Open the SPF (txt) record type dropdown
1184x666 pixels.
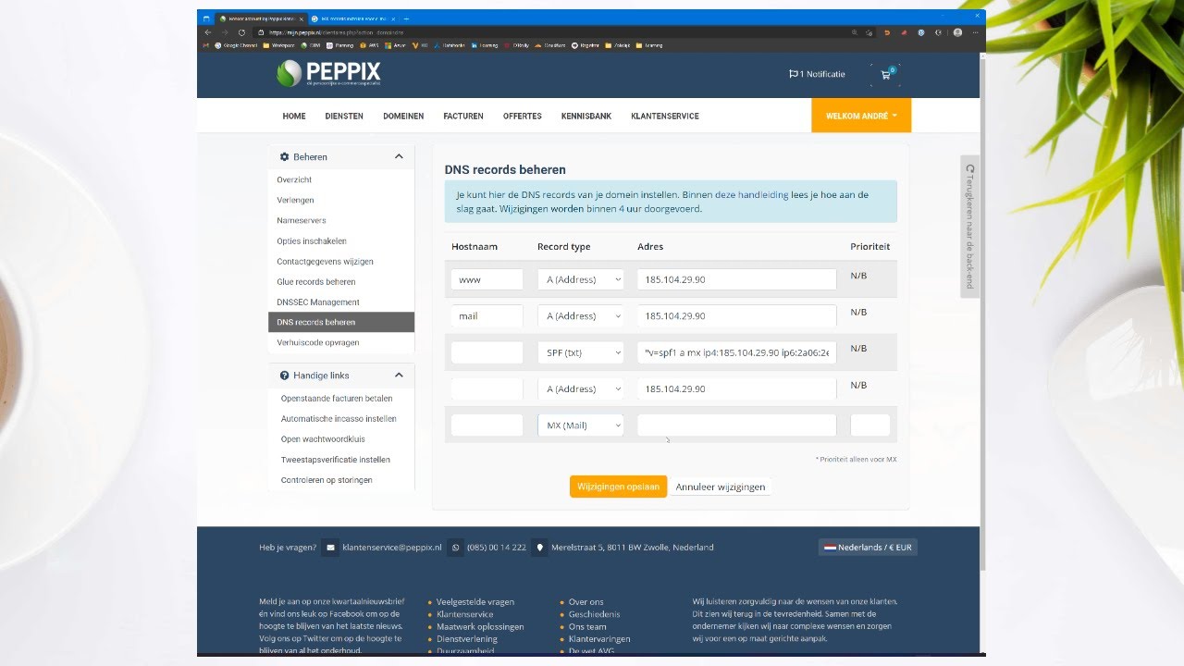point(581,352)
